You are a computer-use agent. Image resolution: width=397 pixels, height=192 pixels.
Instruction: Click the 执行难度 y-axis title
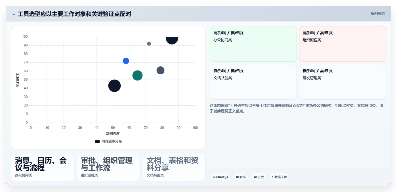pos(18,80)
